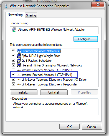Click the Topology Discovery Mapper I/O Driver icon
Viewport: 109px width, 136px height.
pos(19,80)
